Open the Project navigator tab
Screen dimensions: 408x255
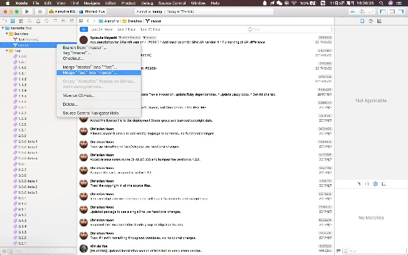pos(4,21)
